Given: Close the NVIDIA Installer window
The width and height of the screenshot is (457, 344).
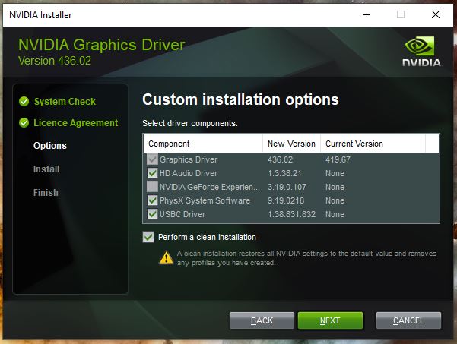Looking at the screenshot, I should 436,14.
